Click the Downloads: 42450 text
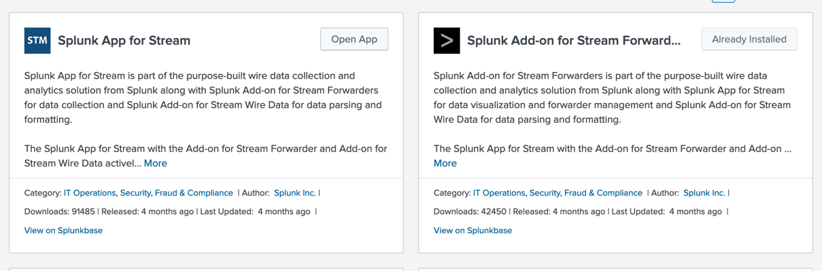Viewport: 822px width, 271px height. (x=469, y=211)
